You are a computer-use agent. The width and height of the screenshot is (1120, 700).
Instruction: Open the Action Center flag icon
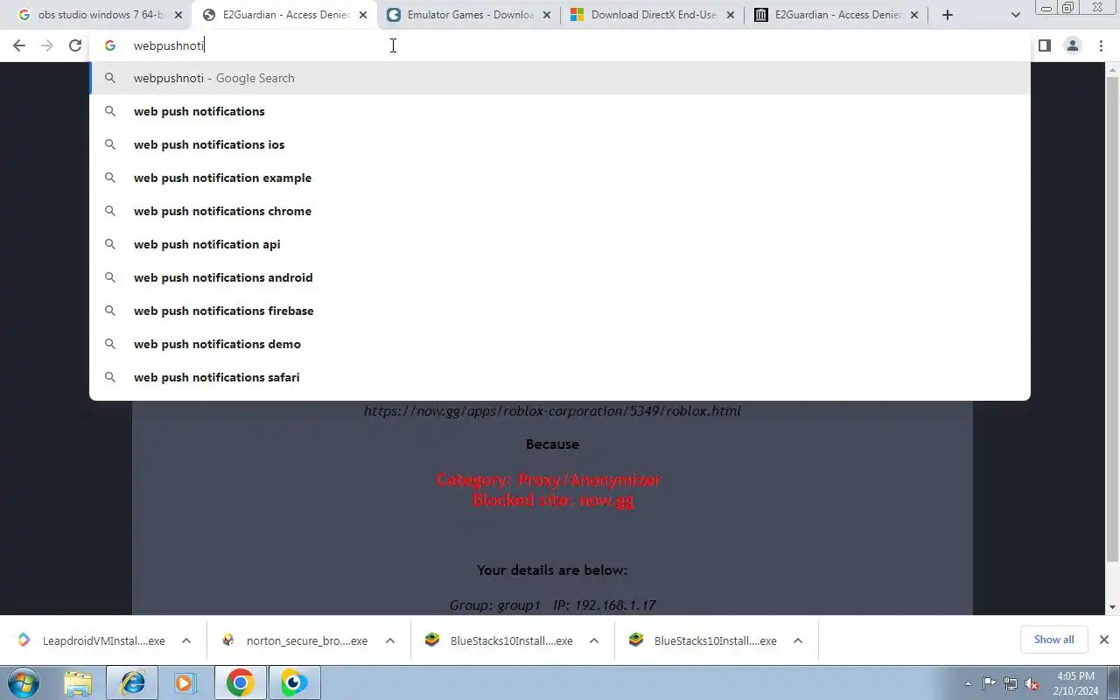coord(989,683)
